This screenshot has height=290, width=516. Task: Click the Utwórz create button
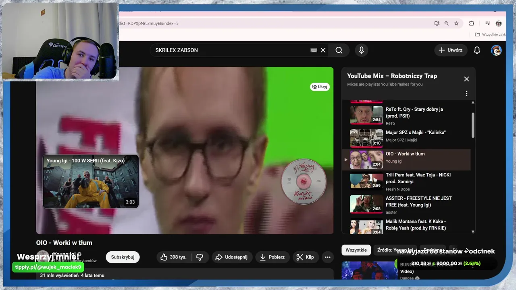[x=451, y=50]
